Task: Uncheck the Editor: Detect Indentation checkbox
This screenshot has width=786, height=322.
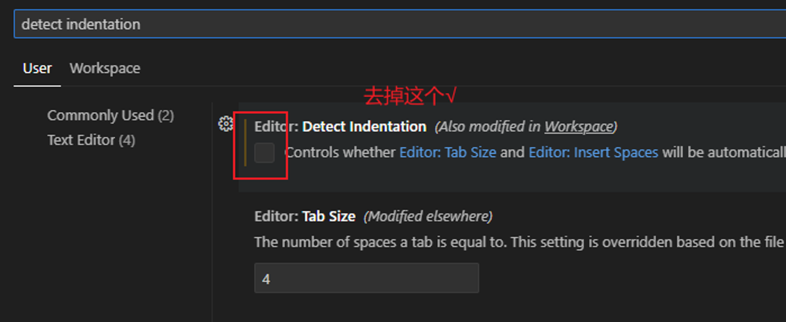Action: (x=264, y=153)
